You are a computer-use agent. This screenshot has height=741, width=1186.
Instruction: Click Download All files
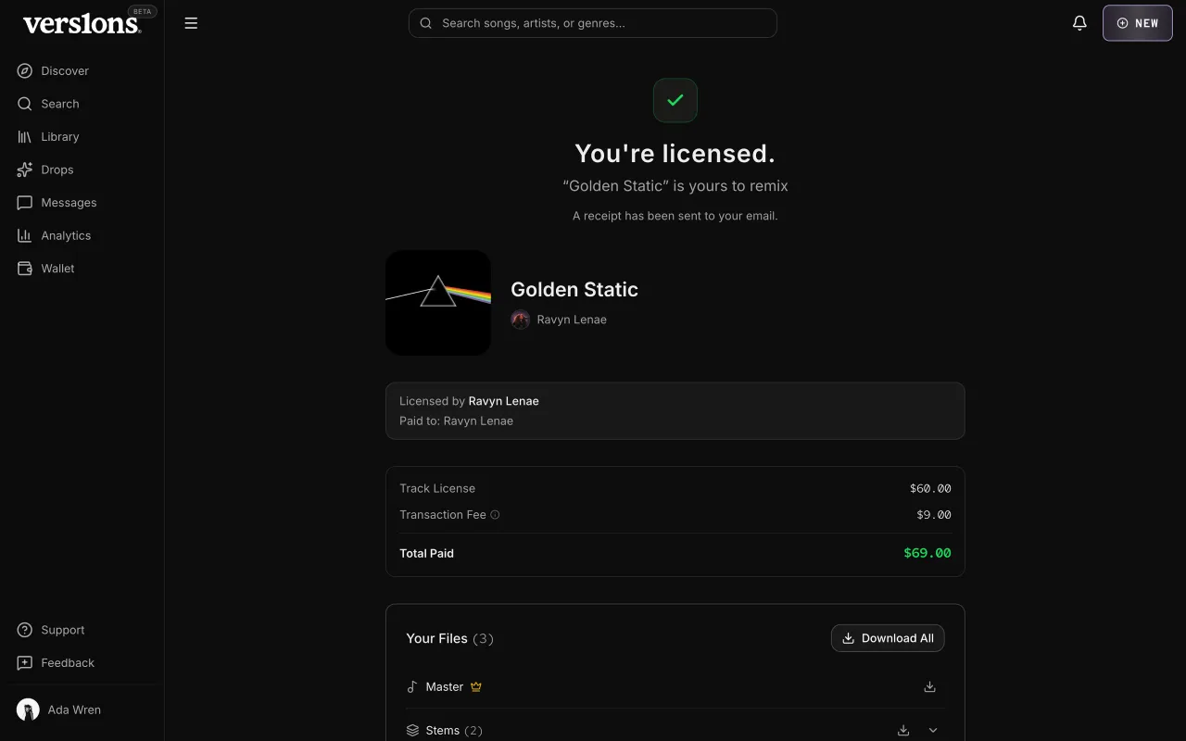tap(888, 638)
